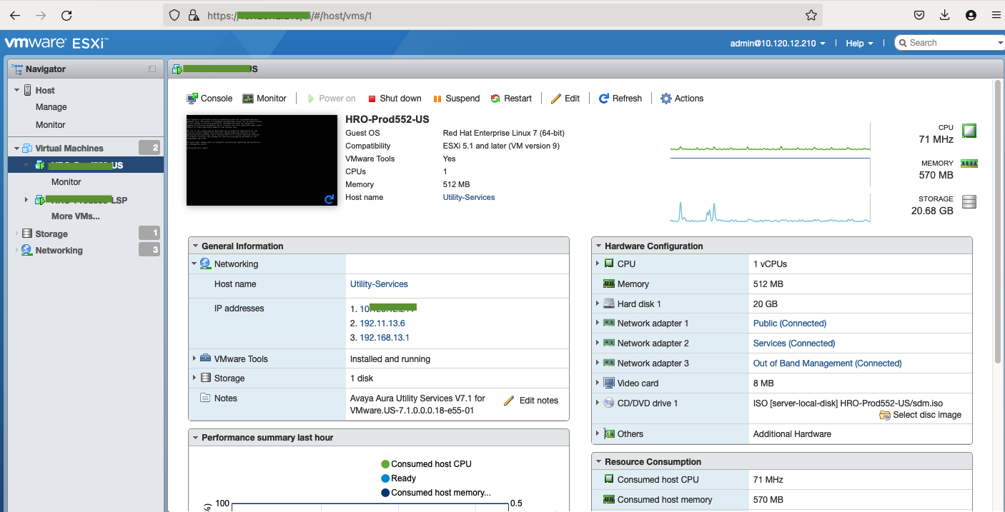Expand the Networking tree node

point(17,250)
